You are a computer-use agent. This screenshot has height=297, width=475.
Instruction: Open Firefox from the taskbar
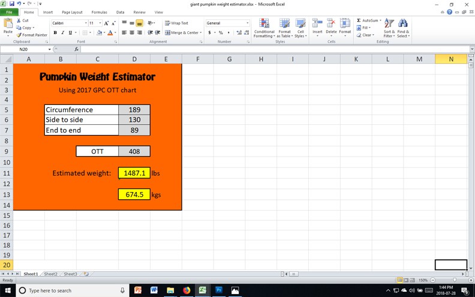point(186,290)
